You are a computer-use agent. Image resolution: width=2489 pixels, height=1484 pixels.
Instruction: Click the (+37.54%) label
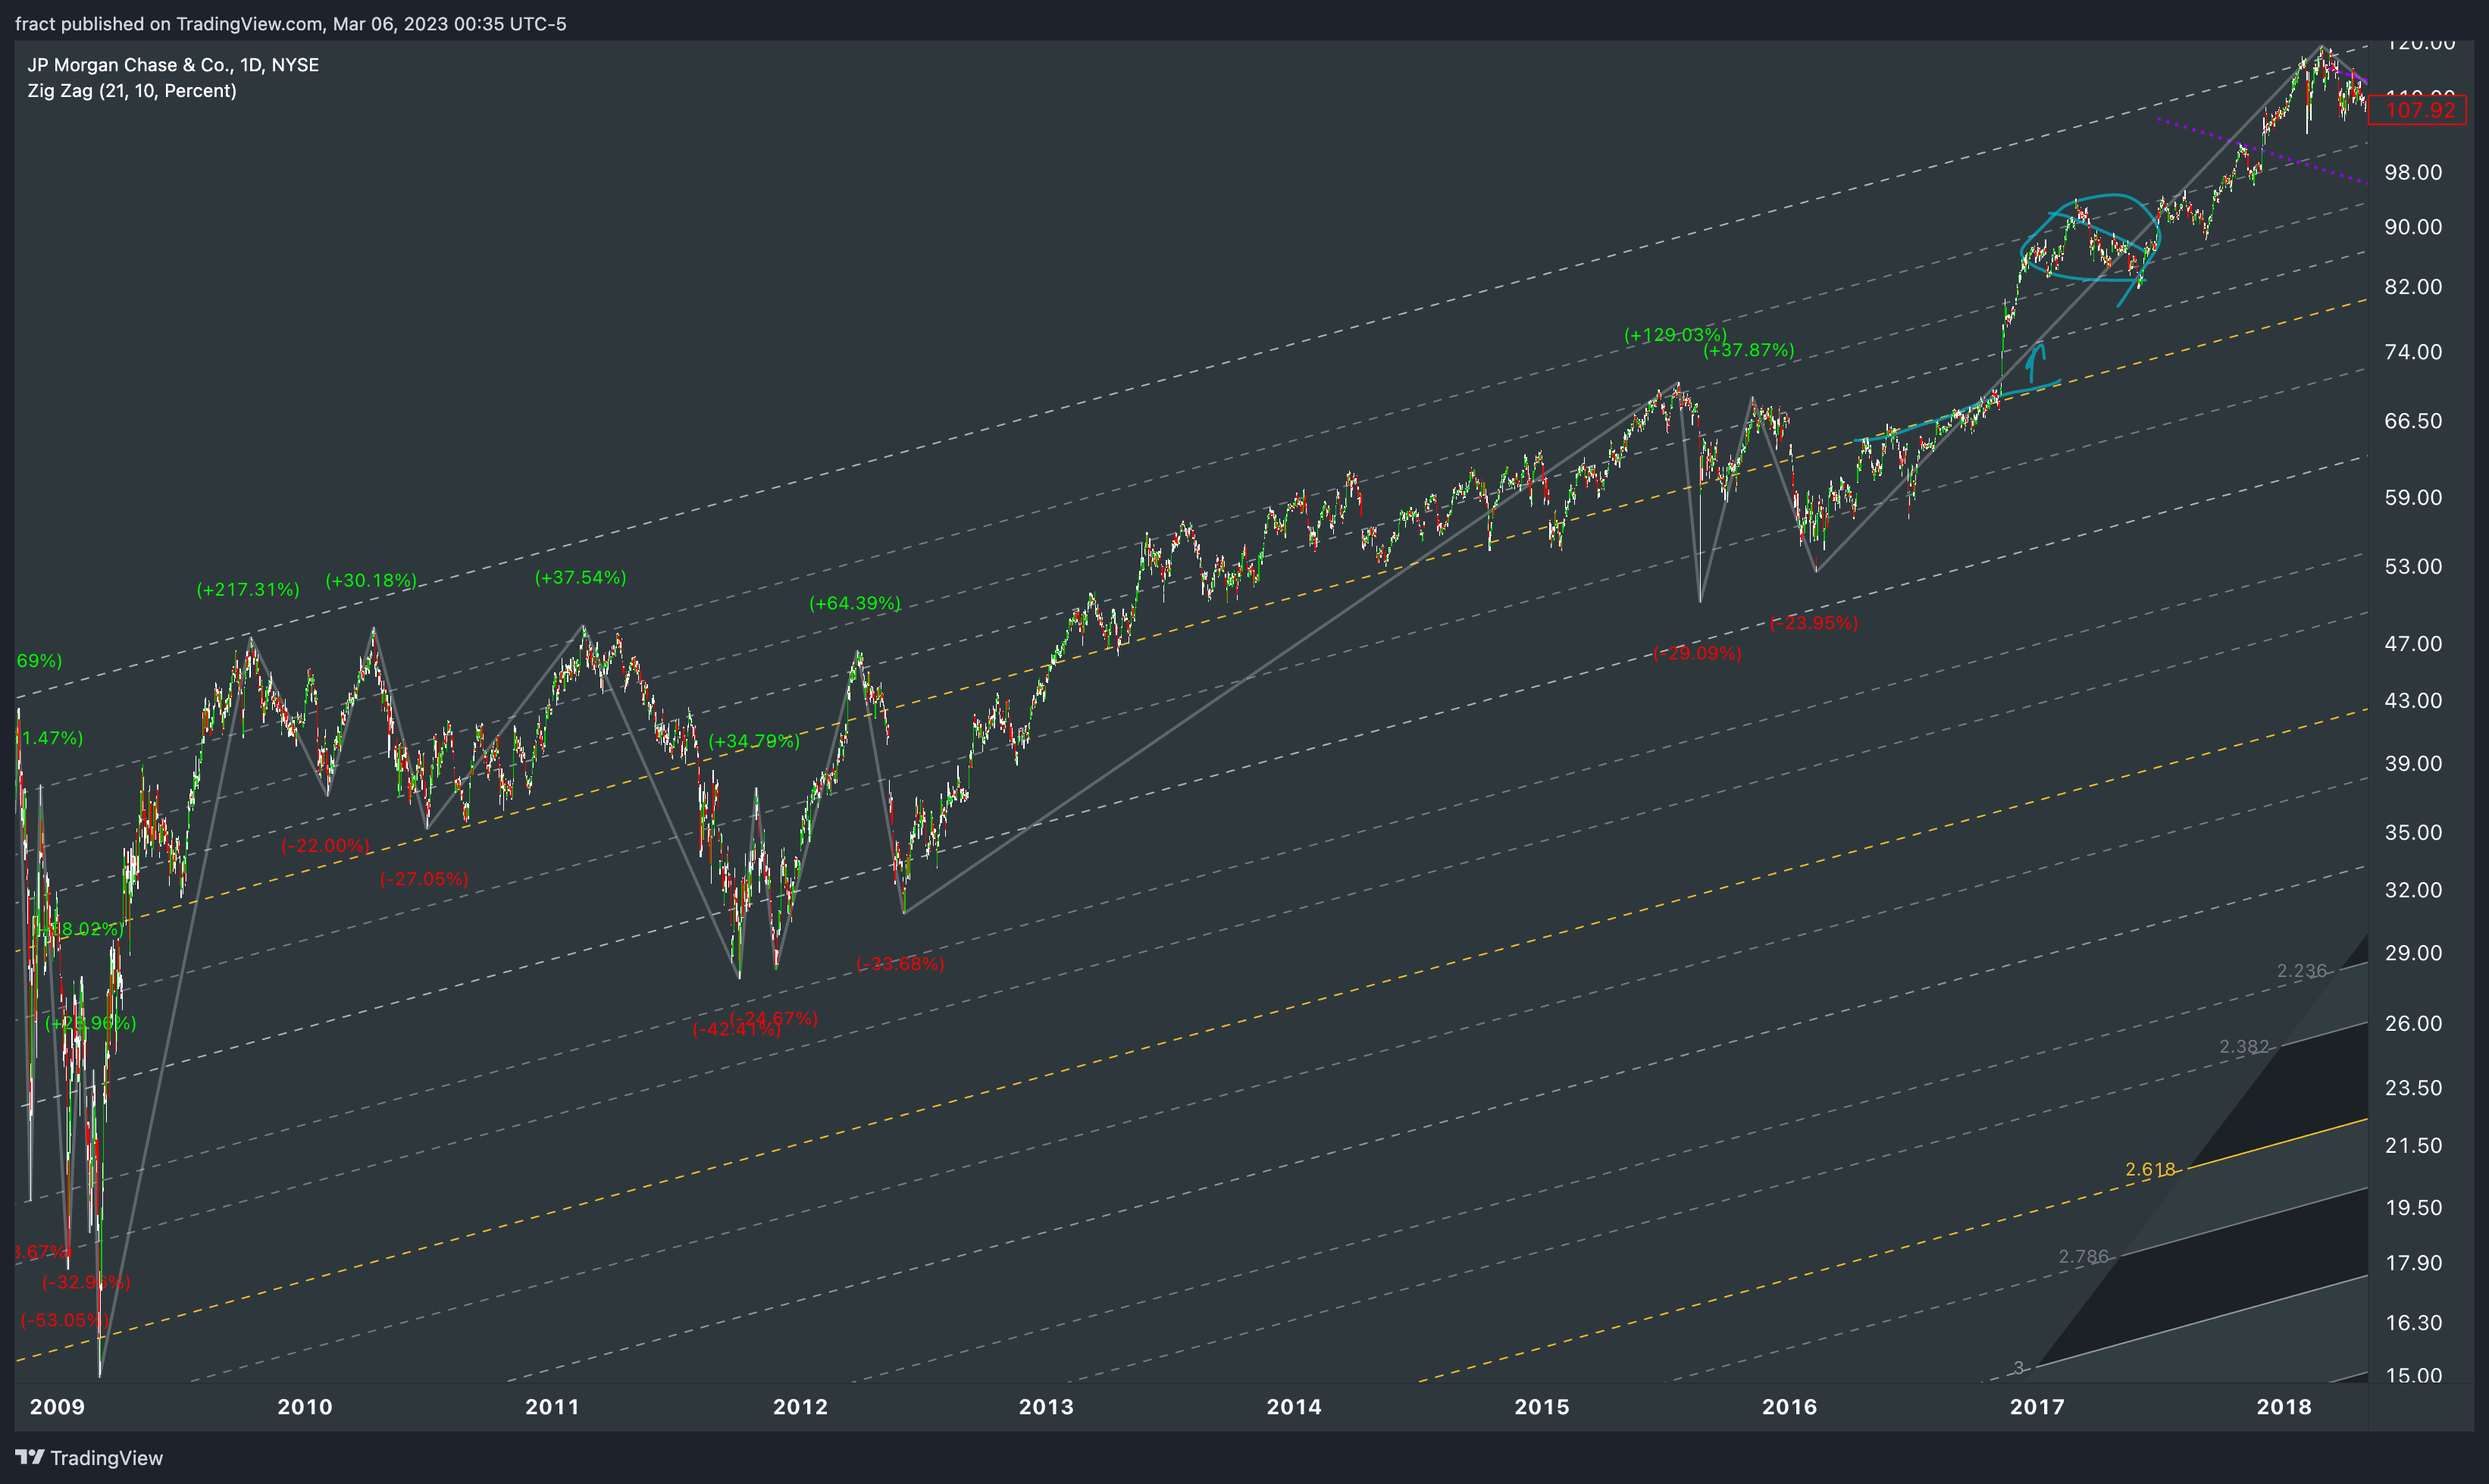580,578
